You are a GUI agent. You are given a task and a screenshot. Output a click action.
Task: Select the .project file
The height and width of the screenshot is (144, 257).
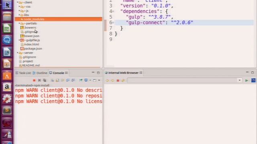(x=26, y=61)
